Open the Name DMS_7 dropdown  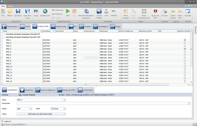coord(64,100)
